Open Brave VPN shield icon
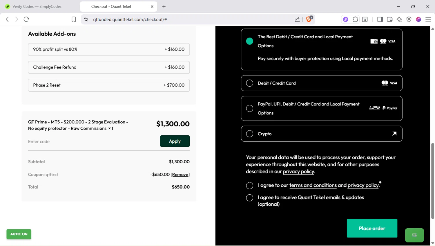Image resolution: width=435 pixels, height=246 pixels. point(409,19)
